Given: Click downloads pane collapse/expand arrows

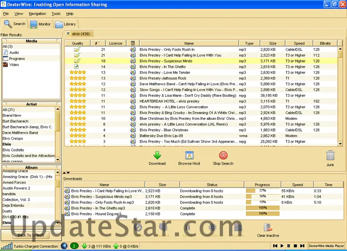Looking at the screenshot, I should click(66, 173).
